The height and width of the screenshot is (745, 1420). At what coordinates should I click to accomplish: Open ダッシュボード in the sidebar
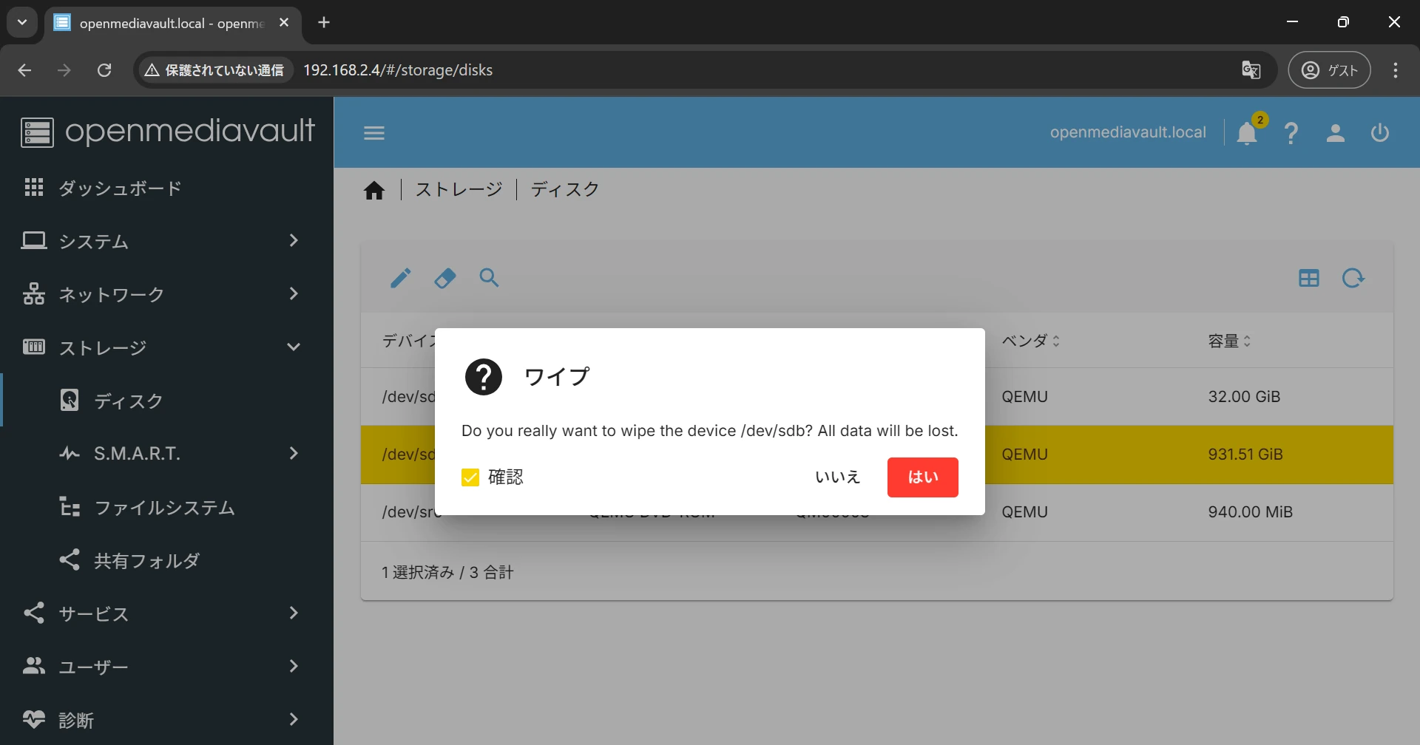point(166,188)
